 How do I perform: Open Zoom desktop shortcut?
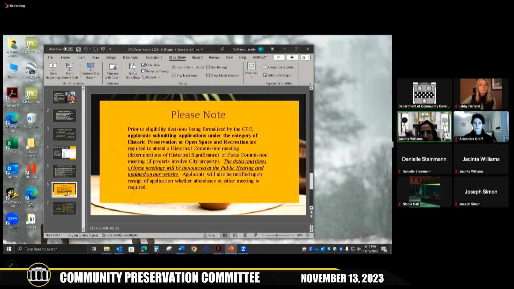(x=12, y=221)
